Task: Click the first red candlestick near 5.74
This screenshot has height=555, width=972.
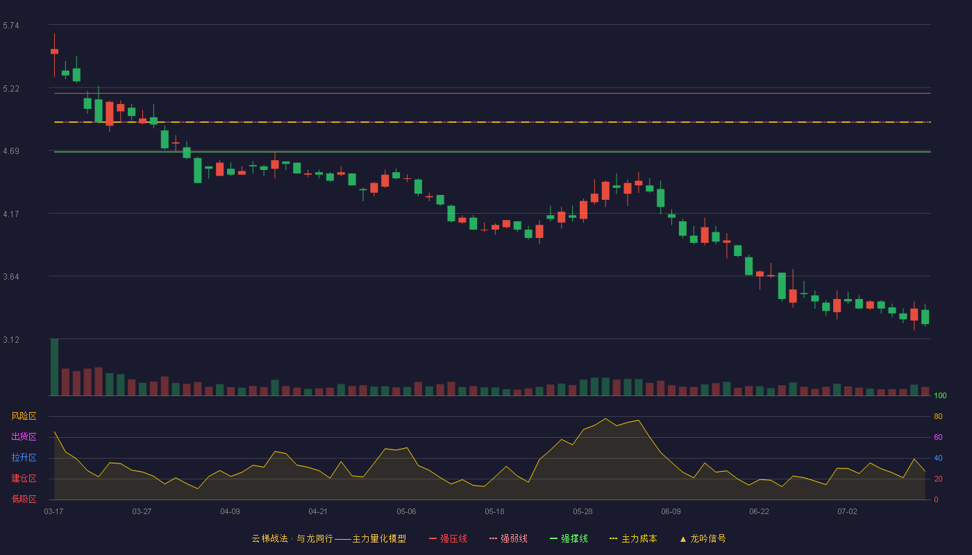Action: tap(54, 51)
